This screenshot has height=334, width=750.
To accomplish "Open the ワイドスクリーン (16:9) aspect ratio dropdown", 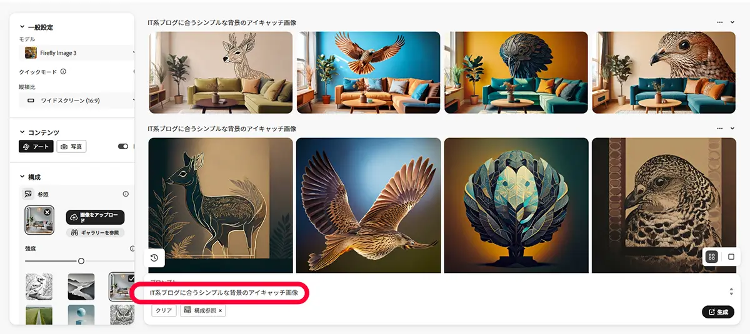I will point(77,100).
